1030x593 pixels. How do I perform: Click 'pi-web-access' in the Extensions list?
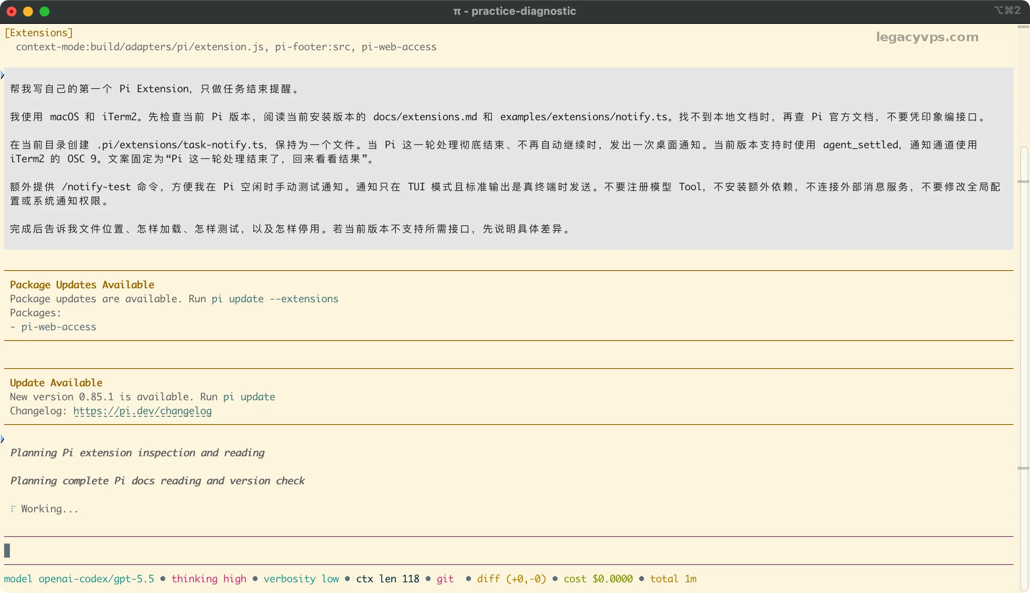tap(399, 47)
